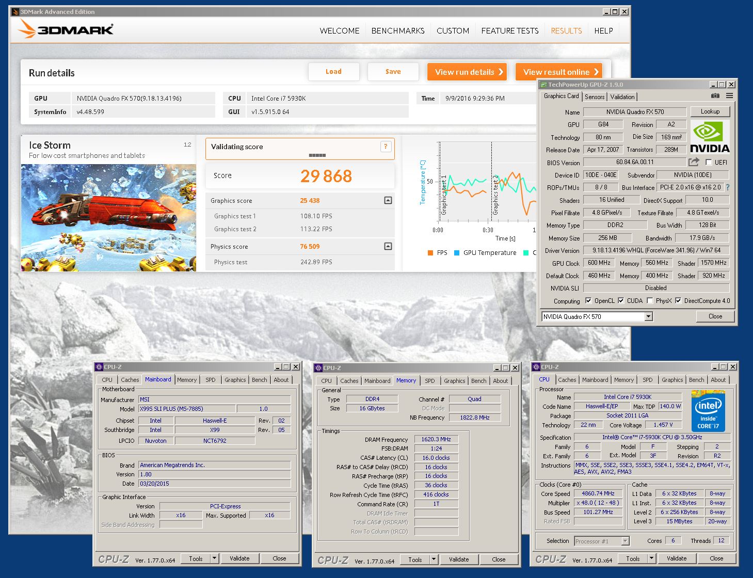Click the Close button in GPU-Z
Viewport: 753px width, 578px height.
(715, 316)
